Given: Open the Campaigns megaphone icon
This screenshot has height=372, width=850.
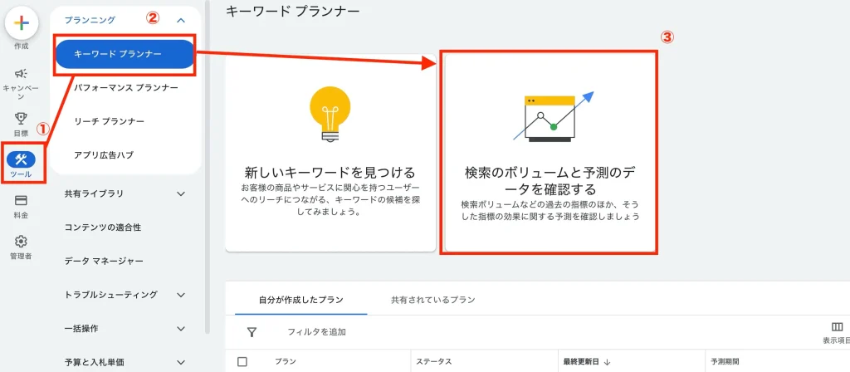Looking at the screenshot, I should [x=21, y=73].
